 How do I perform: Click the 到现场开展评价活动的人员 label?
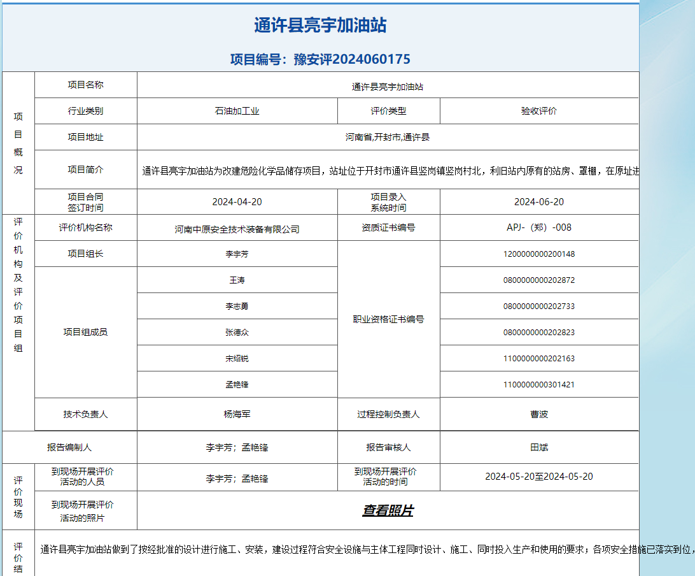pos(83,477)
